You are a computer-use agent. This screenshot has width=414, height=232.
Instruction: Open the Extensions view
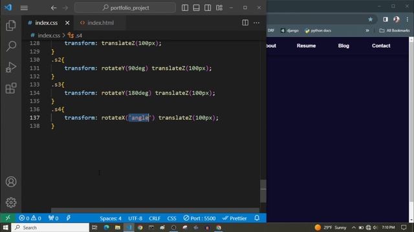coord(11,88)
